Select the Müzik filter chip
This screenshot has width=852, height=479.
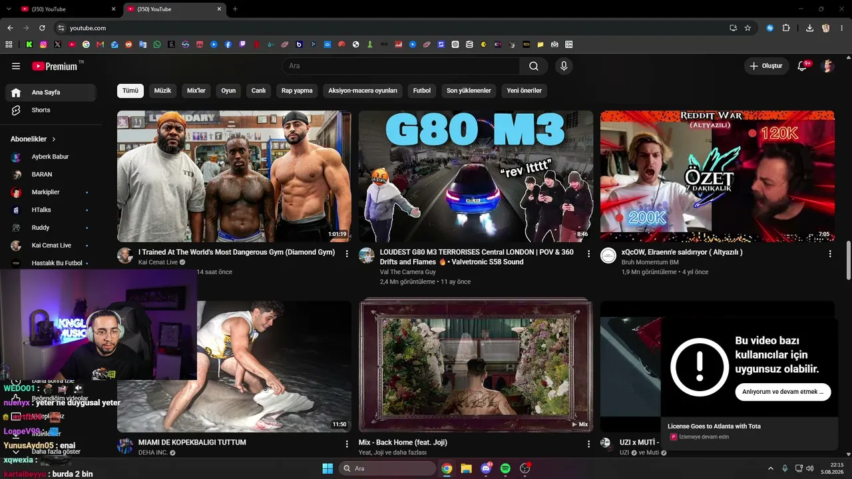(x=163, y=90)
